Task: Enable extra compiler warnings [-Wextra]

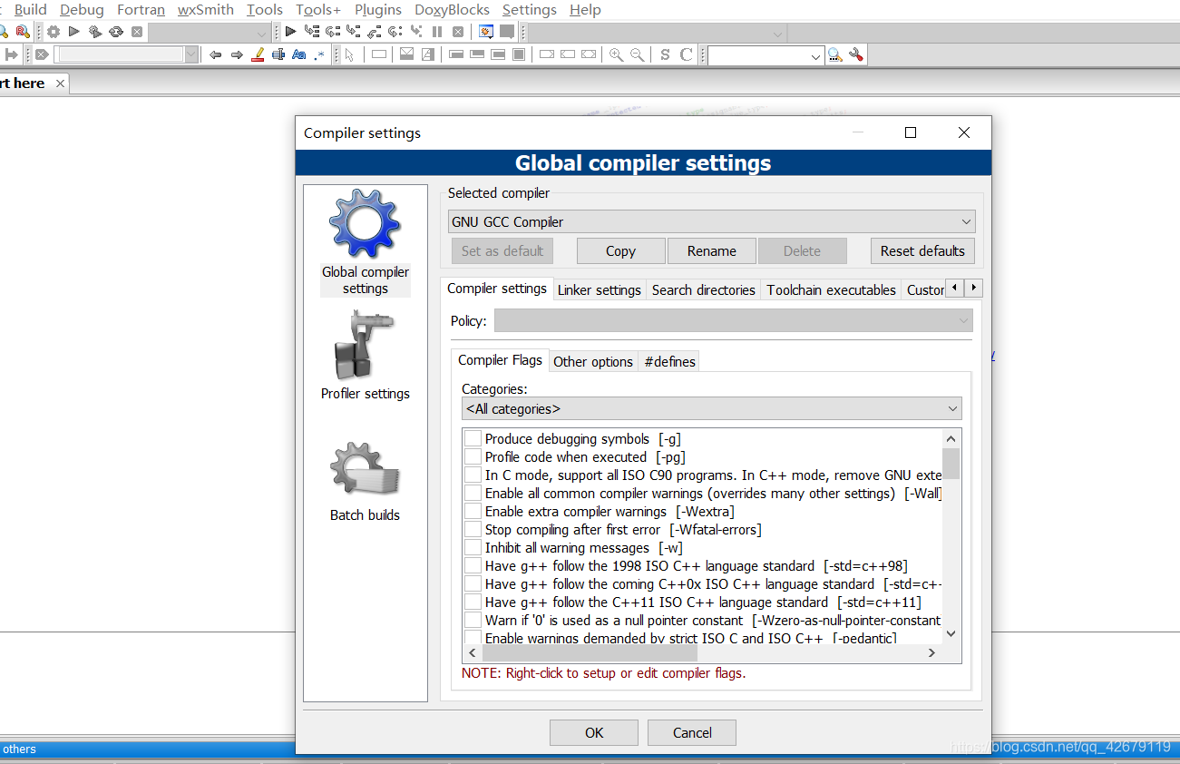Action: click(473, 511)
